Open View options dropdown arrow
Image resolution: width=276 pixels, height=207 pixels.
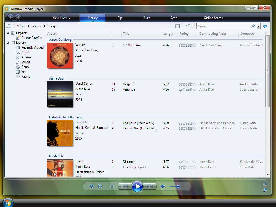pos(194,26)
